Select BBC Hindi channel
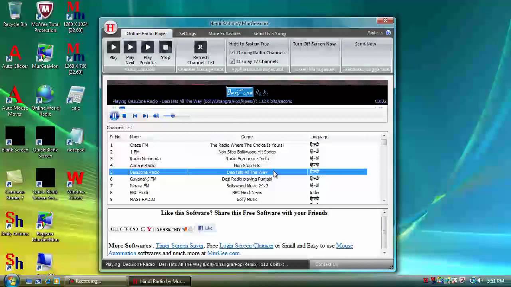Viewport: 511px width, 287px height. point(238,193)
